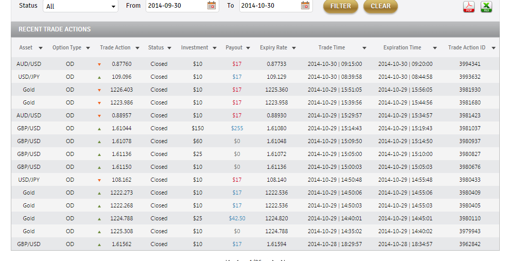Select trade action ID 3981037
507x261 pixels.
point(470,128)
